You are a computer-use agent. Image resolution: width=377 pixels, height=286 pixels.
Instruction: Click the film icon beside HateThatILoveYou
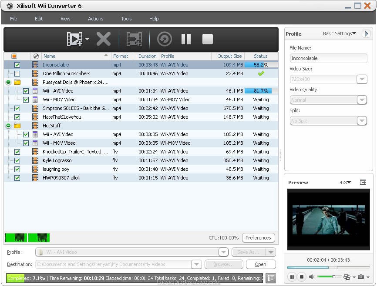coord(35,117)
